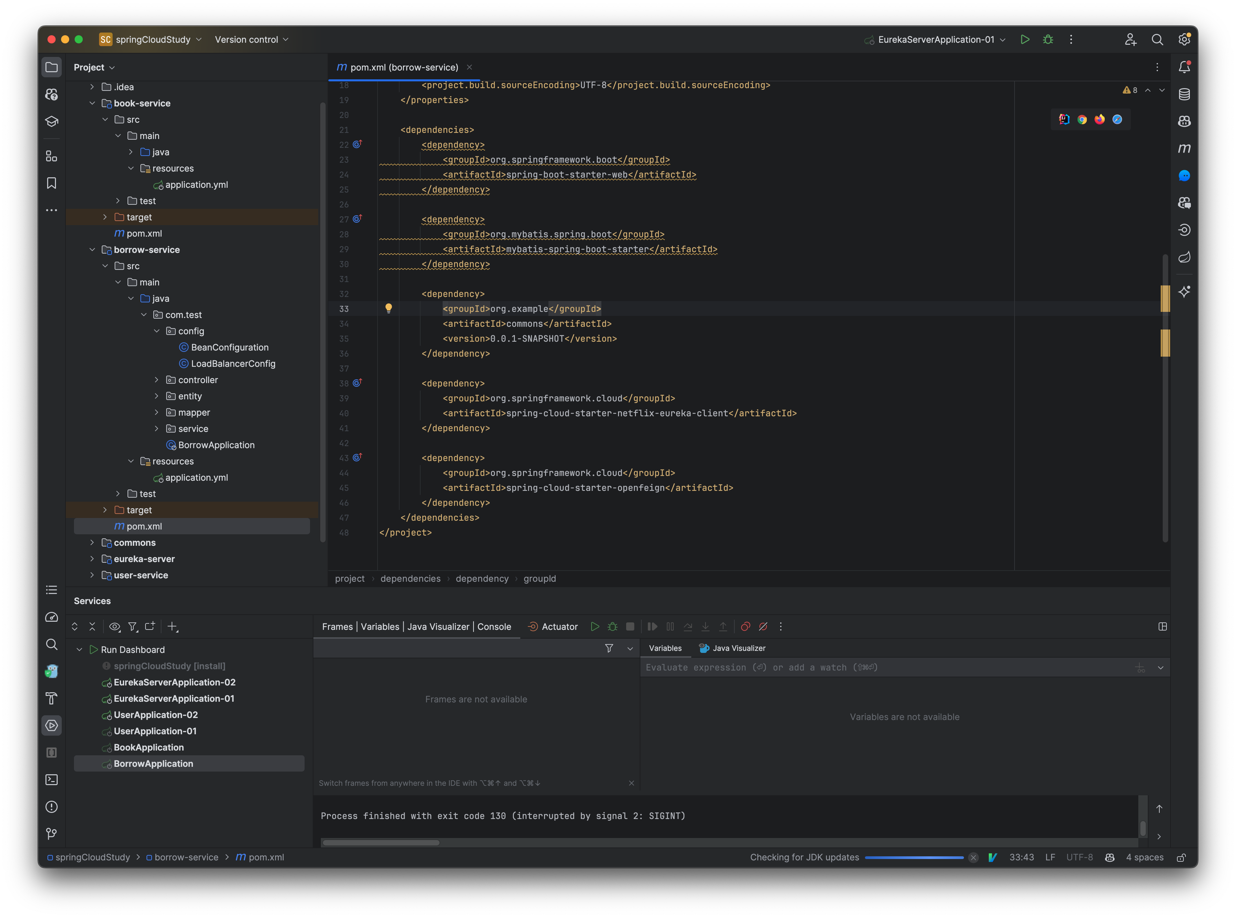The image size is (1236, 918).
Task: Open the AI Assistant sparkle icon
Action: click(x=1184, y=292)
